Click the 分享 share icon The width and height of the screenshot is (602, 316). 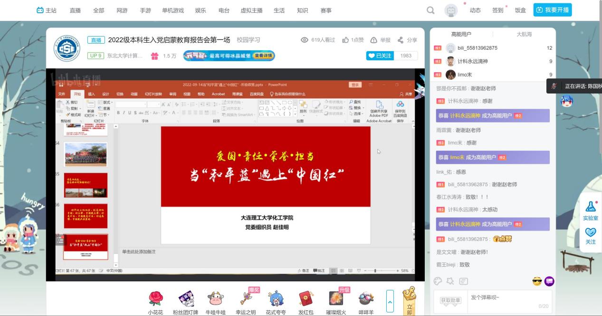point(401,40)
